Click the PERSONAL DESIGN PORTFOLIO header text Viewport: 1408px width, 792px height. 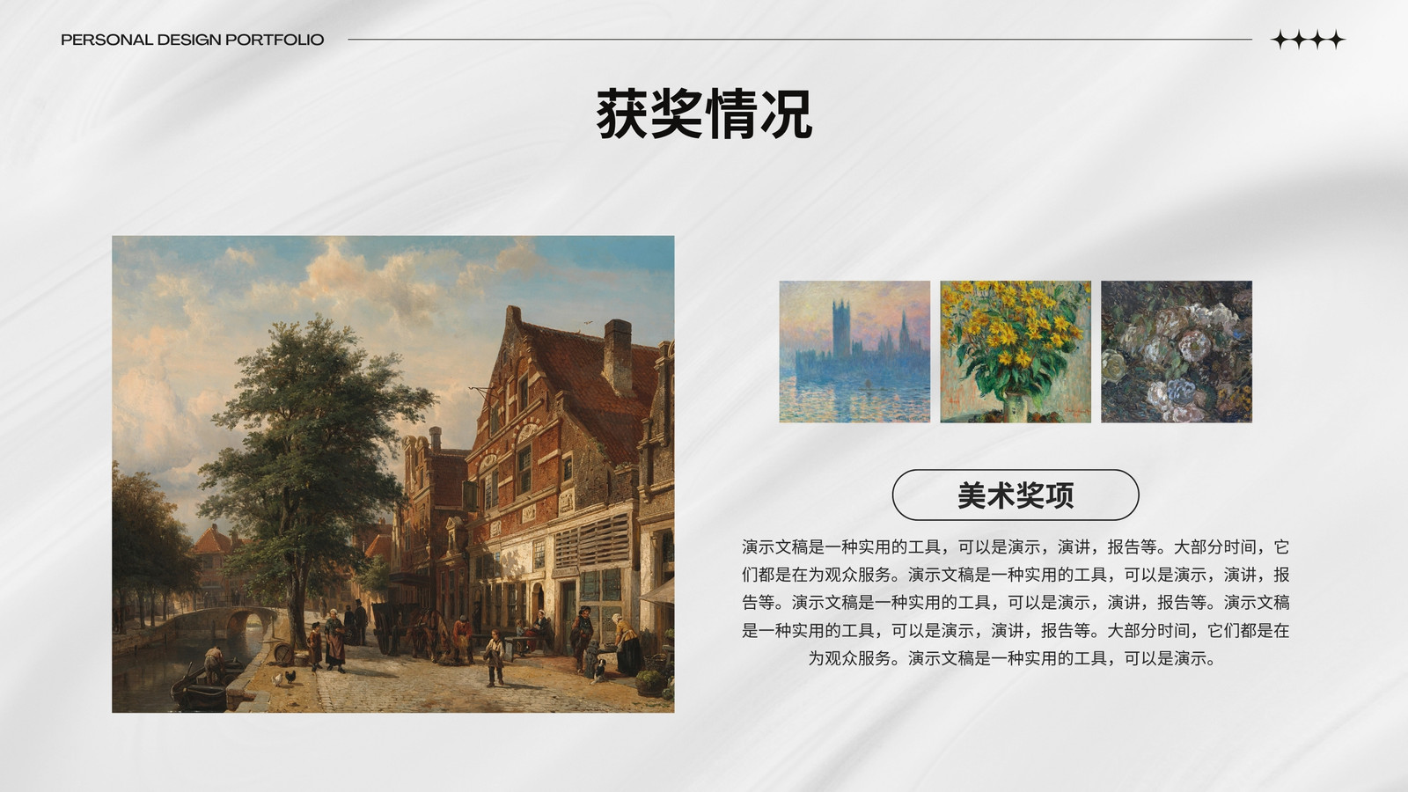(x=193, y=40)
